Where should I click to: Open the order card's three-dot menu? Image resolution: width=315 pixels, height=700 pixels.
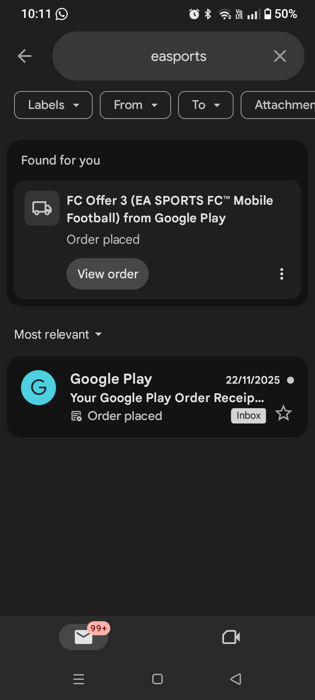pyautogui.click(x=282, y=274)
